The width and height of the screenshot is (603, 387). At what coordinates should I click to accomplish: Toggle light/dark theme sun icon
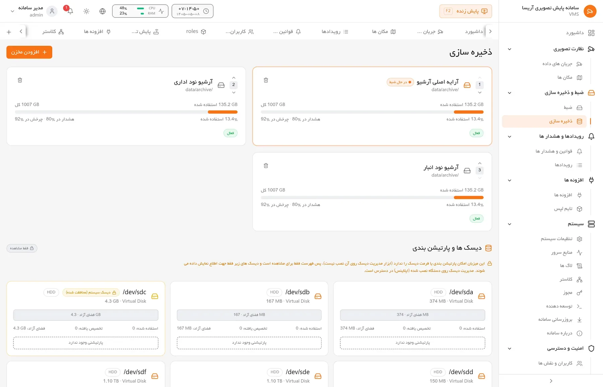click(86, 11)
